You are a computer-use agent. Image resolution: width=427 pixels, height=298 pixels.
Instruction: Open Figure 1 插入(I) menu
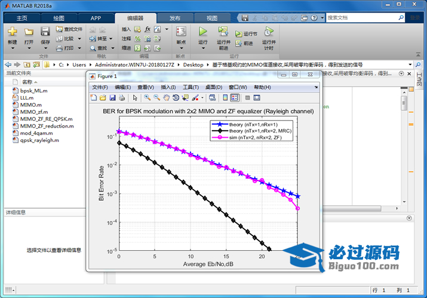[x=168, y=87]
